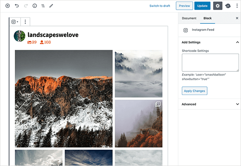Viewport: 241px width, 166px height.
Task: Open the block's more options dots
Action: pos(25,22)
